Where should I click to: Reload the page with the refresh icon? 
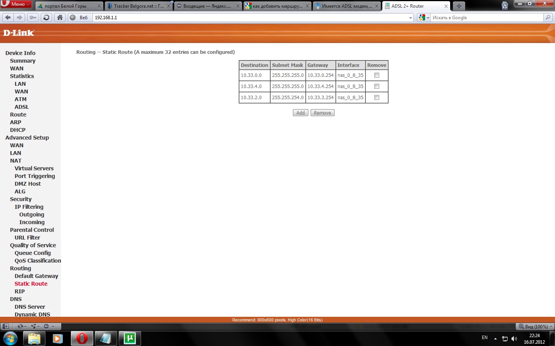point(46,17)
